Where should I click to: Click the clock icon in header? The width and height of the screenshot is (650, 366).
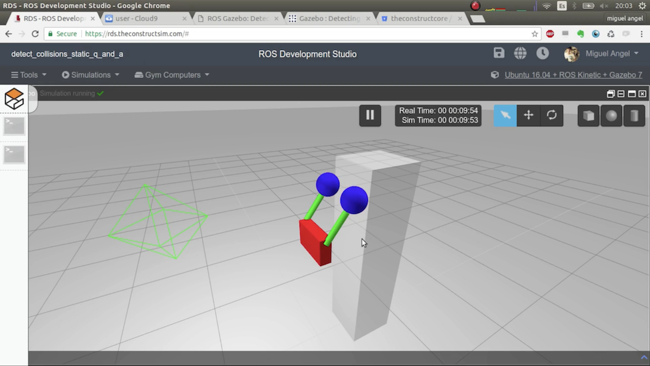[x=542, y=53]
